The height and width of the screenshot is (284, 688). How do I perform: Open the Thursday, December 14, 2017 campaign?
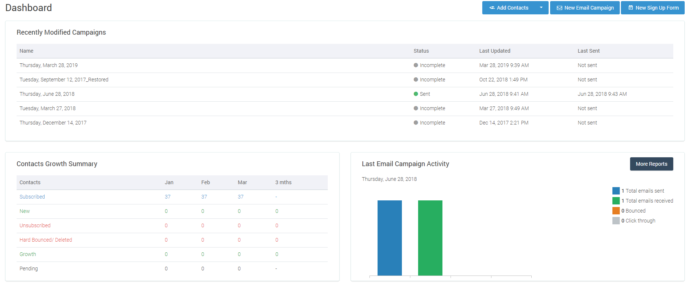point(53,123)
